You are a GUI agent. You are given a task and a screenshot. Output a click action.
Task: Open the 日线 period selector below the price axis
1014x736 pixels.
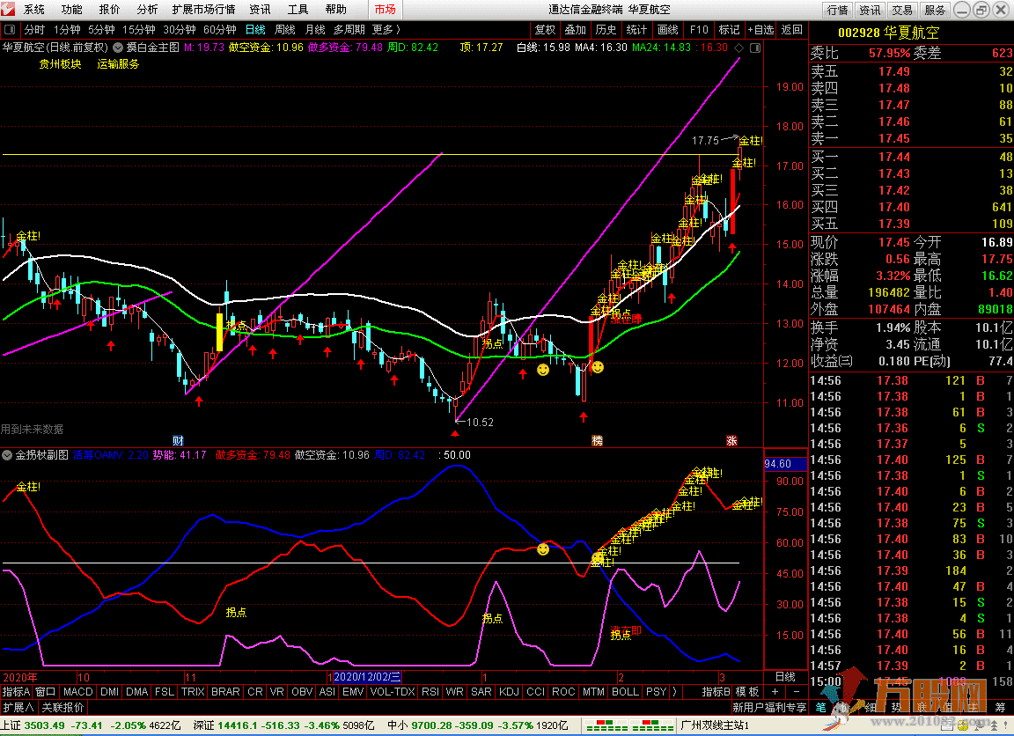[x=785, y=676]
